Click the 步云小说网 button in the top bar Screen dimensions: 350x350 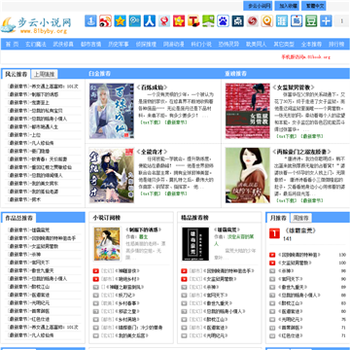(258, 6)
